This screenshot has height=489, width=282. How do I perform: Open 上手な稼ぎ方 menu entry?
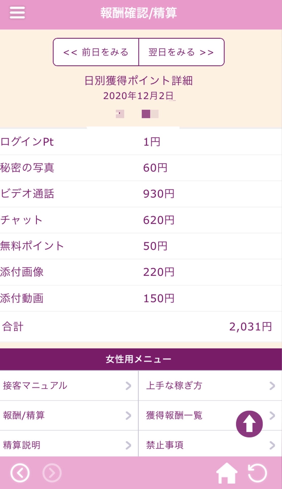click(x=174, y=386)
